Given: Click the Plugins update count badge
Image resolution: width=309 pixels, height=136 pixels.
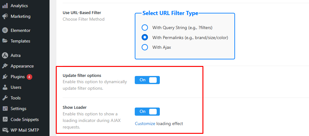Looking at the screenshot, I should click(x=29, y=77).
